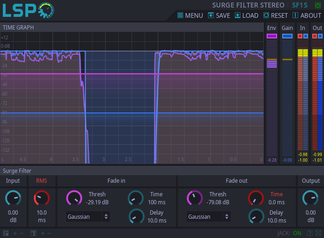Click the In level meter
The width and height of the screenshot is (324, 238).
click(303, 95)
